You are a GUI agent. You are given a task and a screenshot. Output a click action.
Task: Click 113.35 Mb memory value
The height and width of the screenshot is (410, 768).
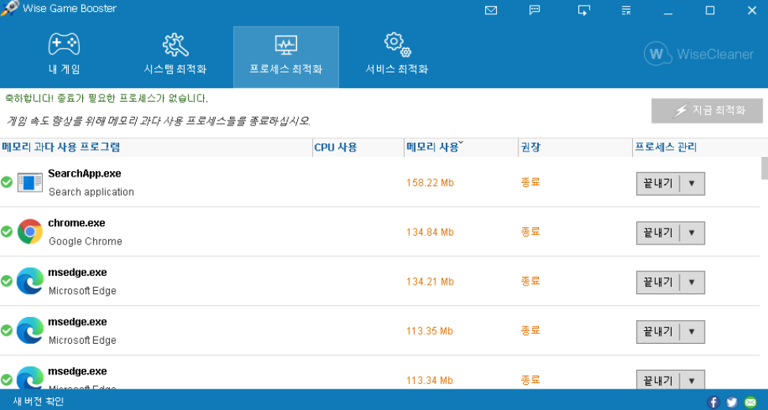[x=430, y=331]
